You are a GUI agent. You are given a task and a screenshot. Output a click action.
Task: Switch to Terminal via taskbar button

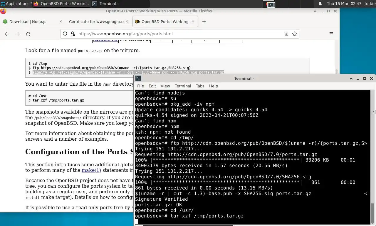pos(120,4)
